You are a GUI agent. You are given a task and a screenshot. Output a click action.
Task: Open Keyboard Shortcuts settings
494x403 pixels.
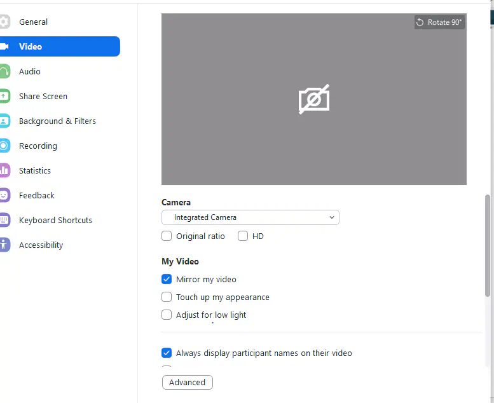[55, 221]
